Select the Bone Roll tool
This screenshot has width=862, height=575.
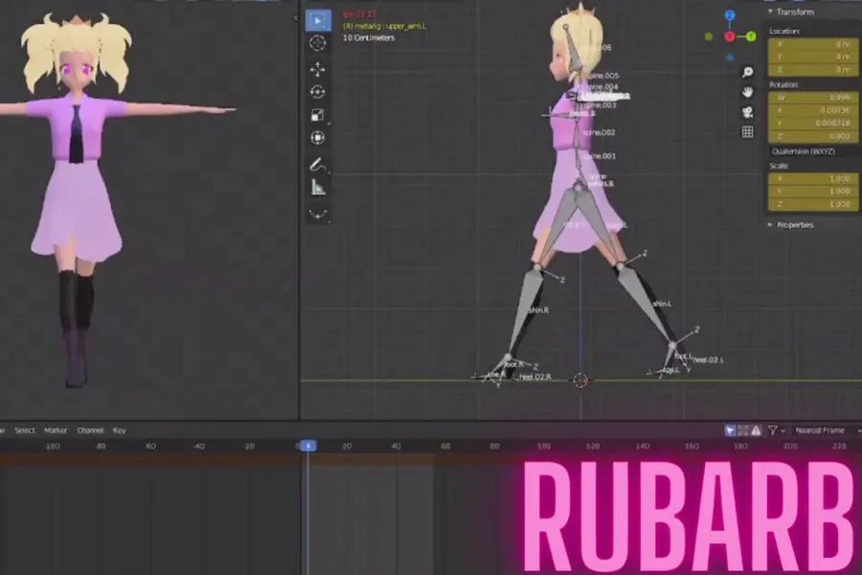click(x=318, y=214)
